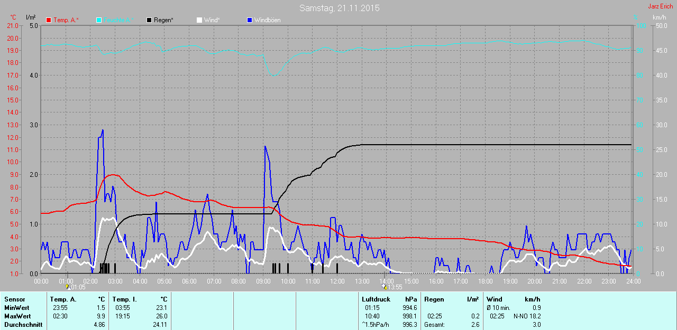
Task: Select the 'Regen*' legend label
Action: click(164, 20)
